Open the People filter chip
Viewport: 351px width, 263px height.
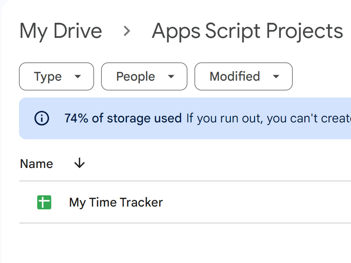144,76
